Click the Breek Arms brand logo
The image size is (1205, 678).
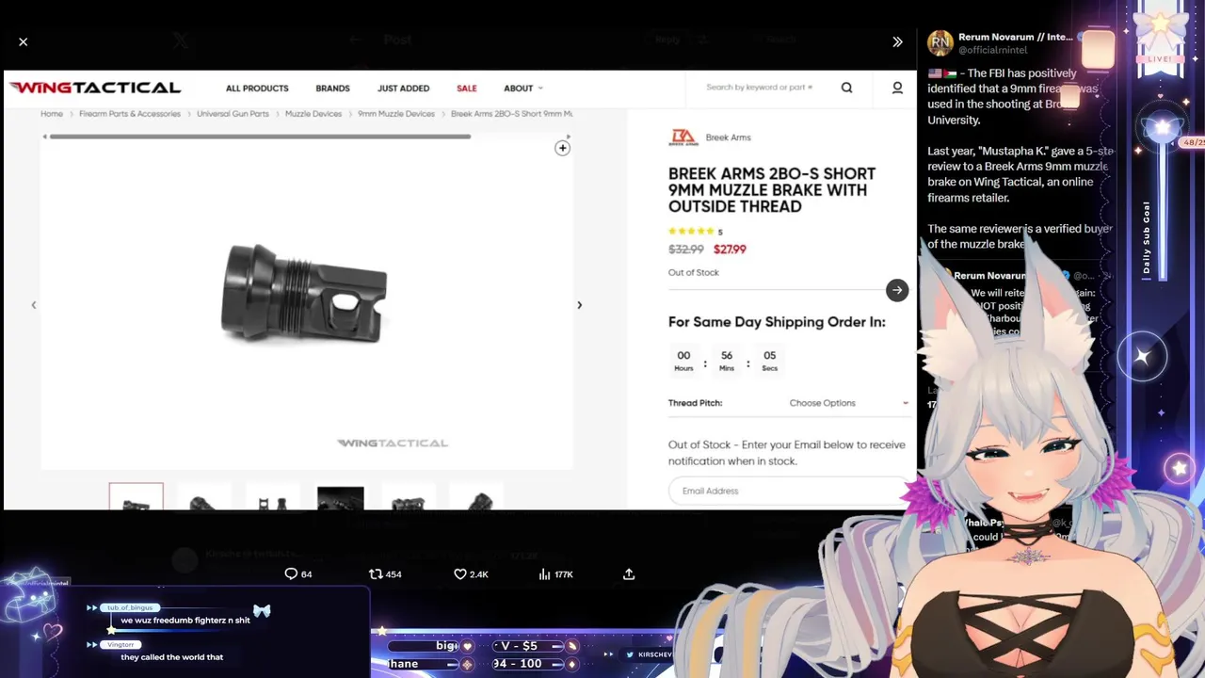click(683, 137)
